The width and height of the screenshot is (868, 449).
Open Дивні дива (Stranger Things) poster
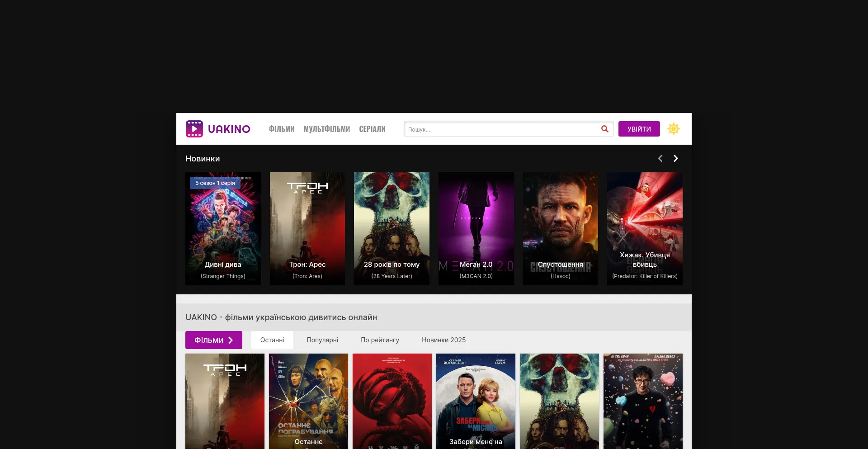point(223,228)
